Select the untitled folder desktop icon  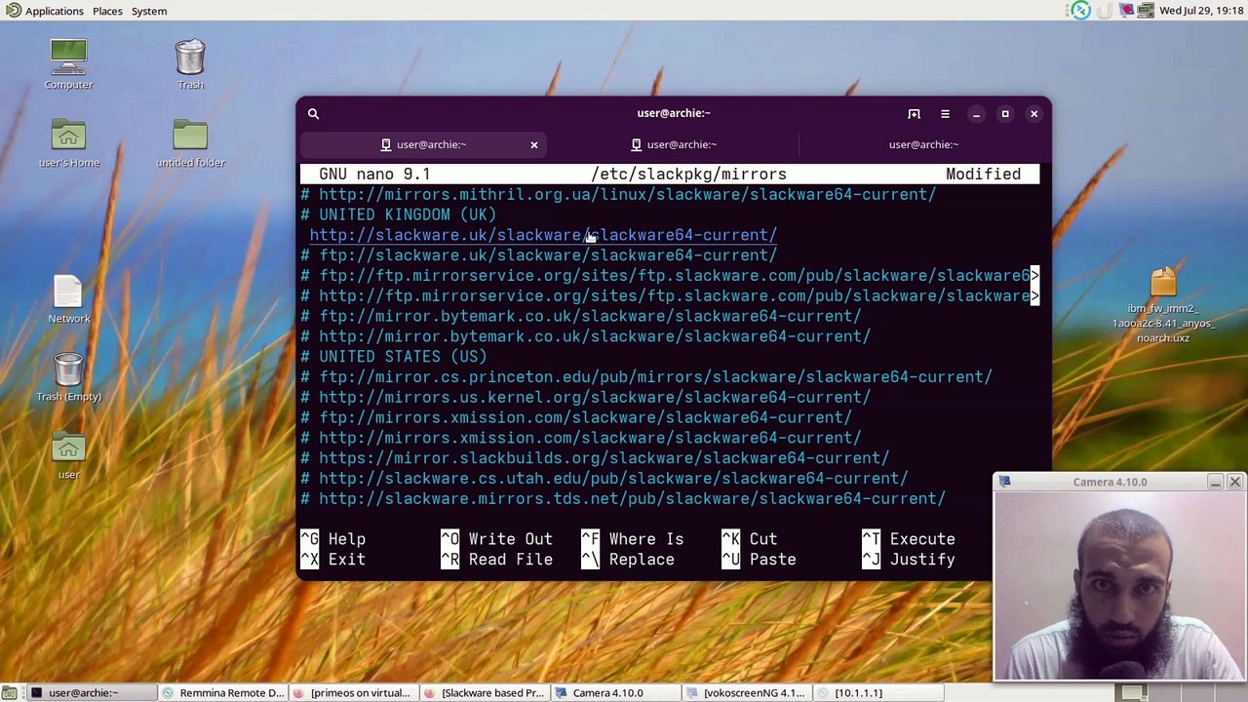(190, 143)
